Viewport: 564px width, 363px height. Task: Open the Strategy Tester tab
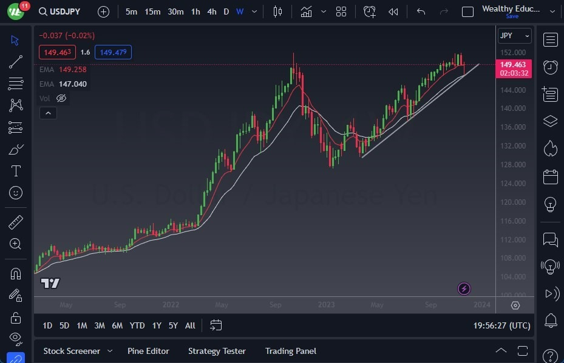(x=217, y=351)
